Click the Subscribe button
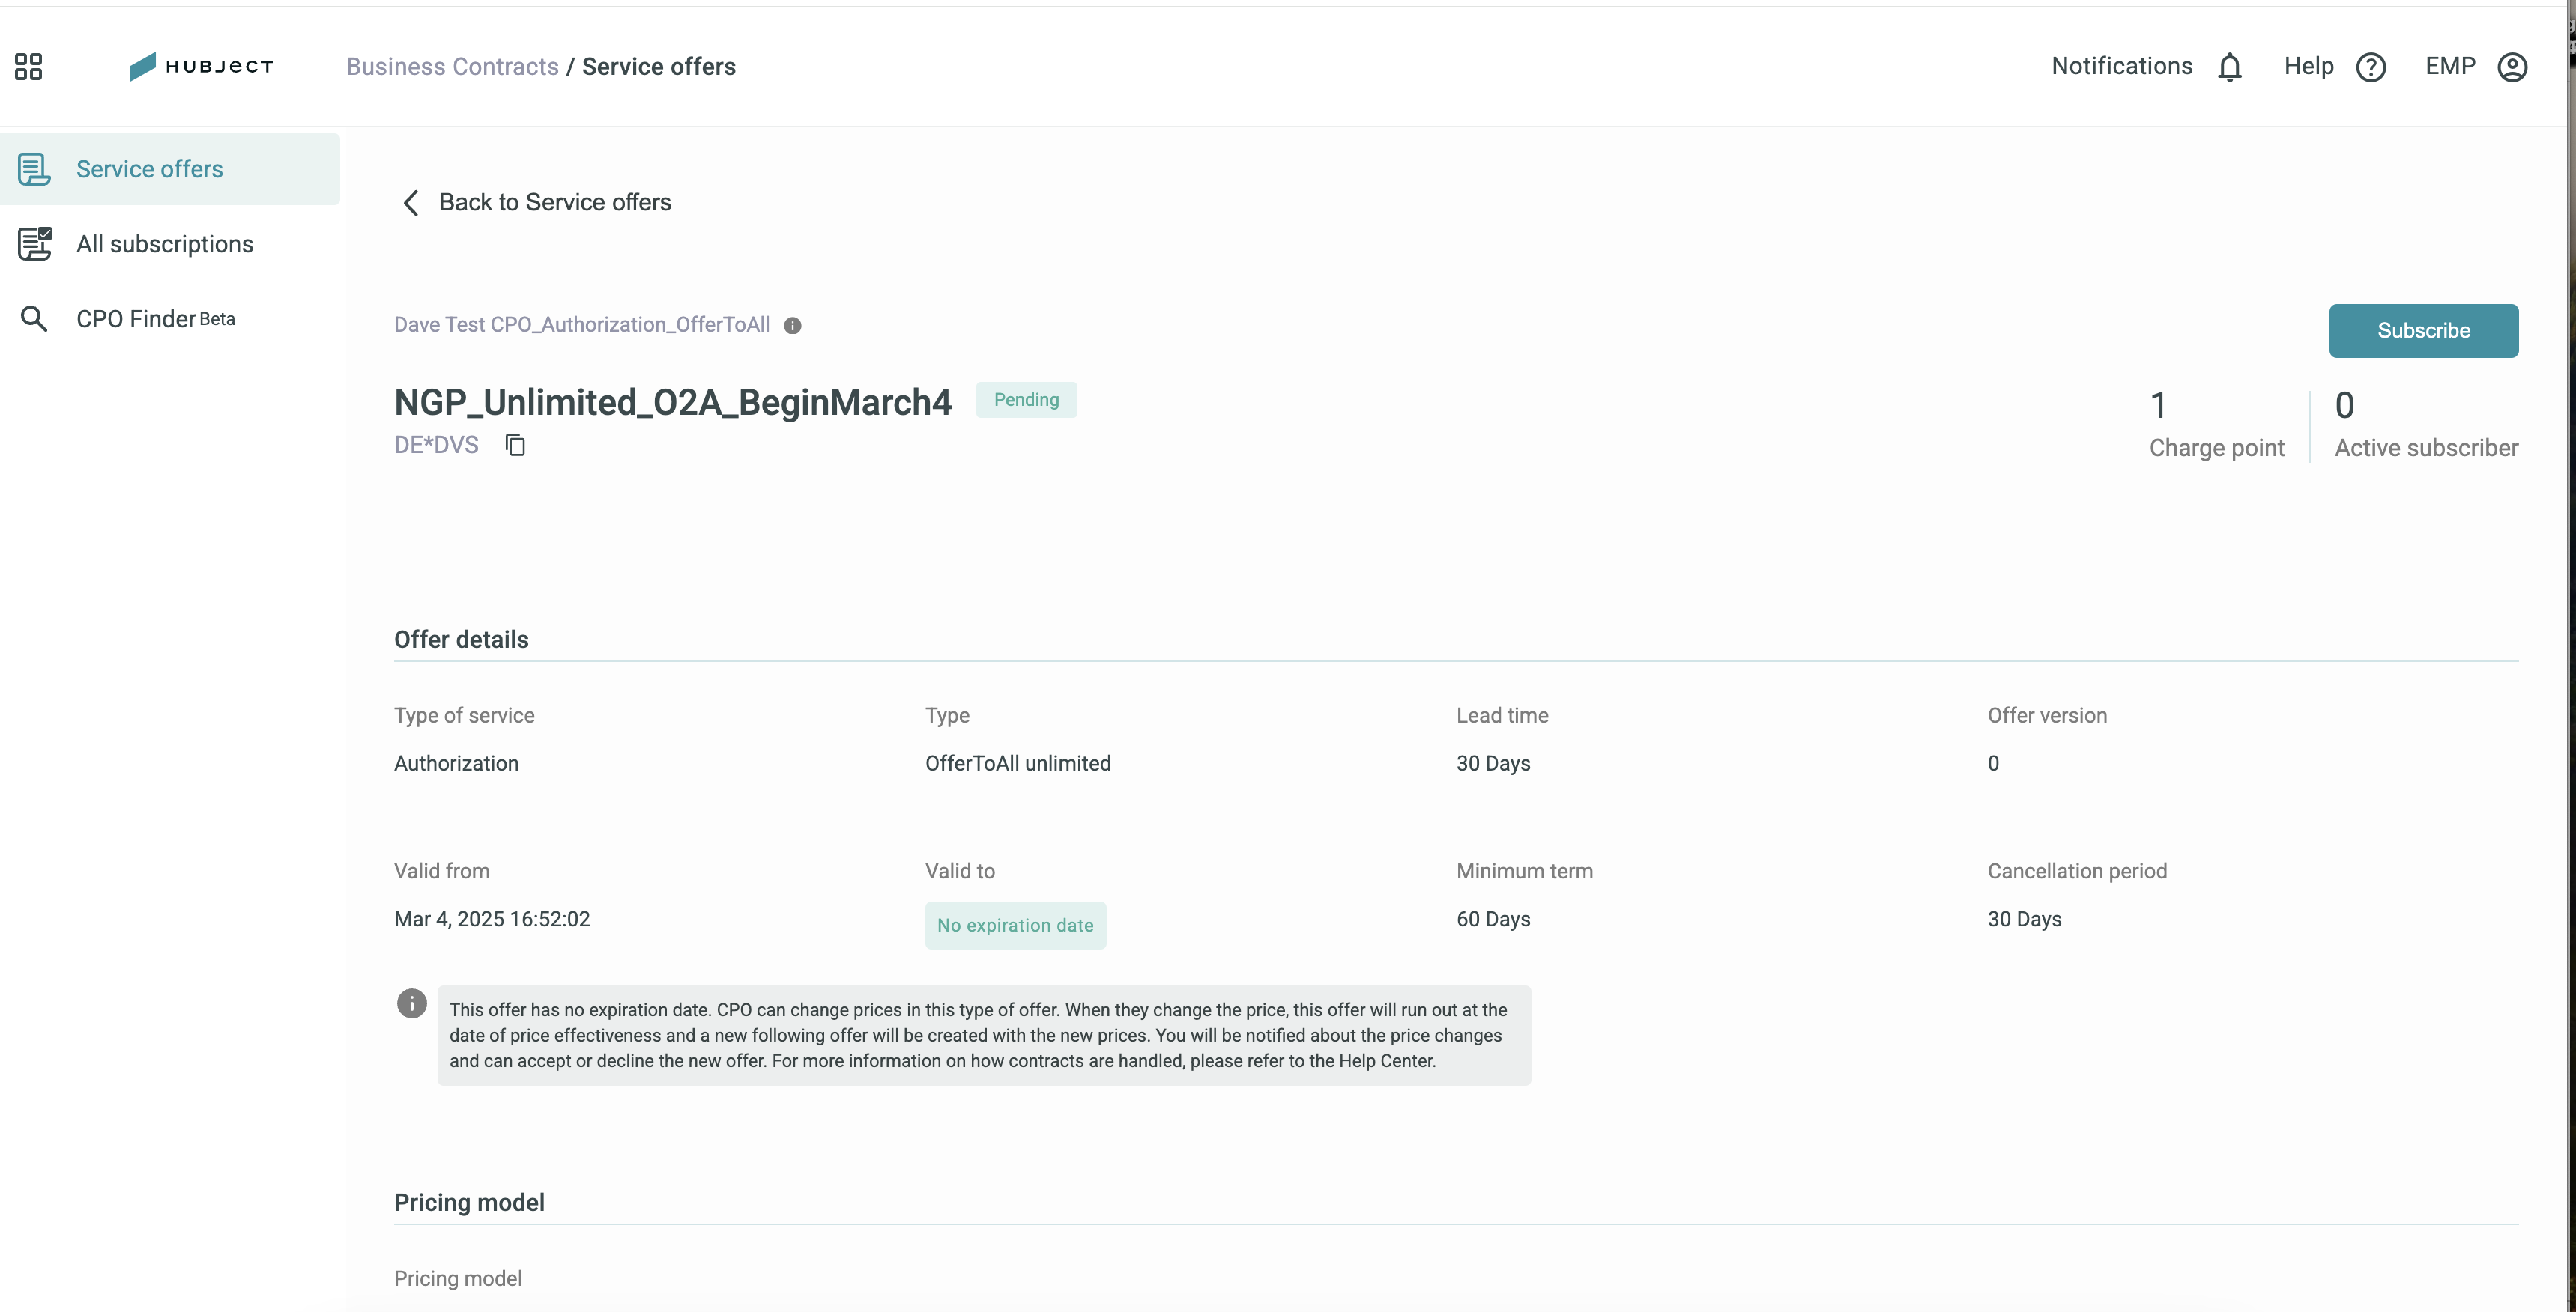This screenshot has width=2576, height=1312. coord(2423,331)
